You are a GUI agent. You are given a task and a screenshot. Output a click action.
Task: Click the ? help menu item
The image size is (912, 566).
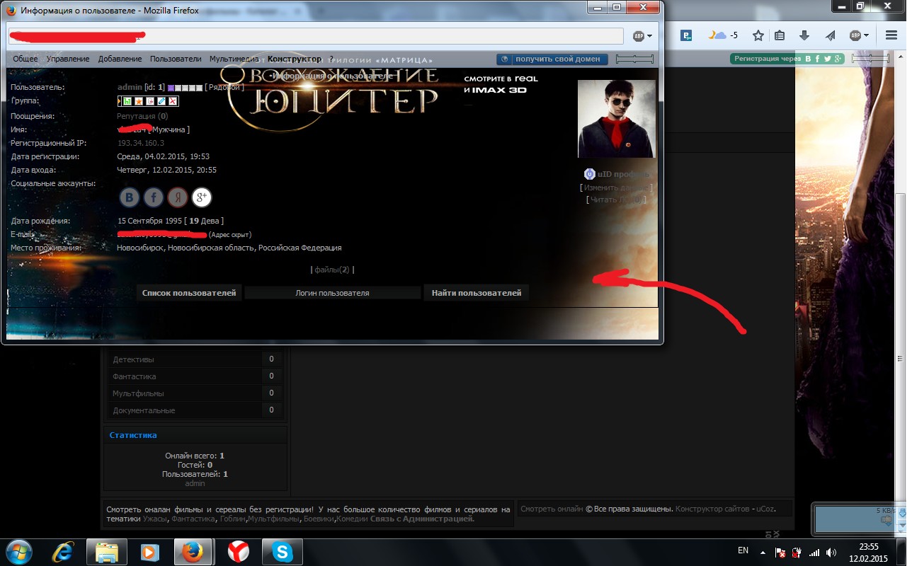point(331,59)
